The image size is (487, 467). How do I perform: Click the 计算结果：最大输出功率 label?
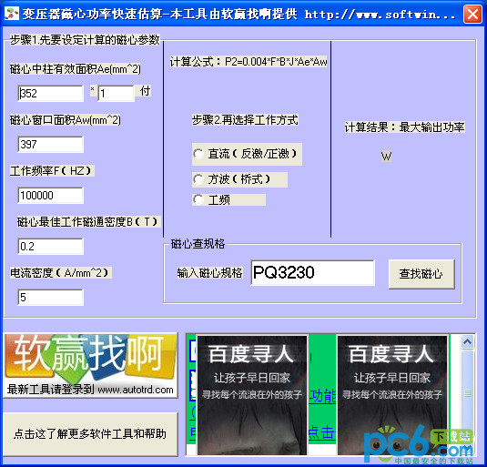coord(405,127)
